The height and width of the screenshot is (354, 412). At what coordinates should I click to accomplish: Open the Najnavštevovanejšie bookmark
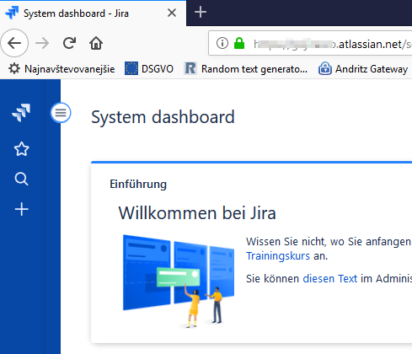coord(62,69)
